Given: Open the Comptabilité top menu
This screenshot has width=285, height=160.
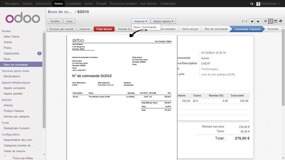Looking at the screenshot, I should [x=74, y=4].
